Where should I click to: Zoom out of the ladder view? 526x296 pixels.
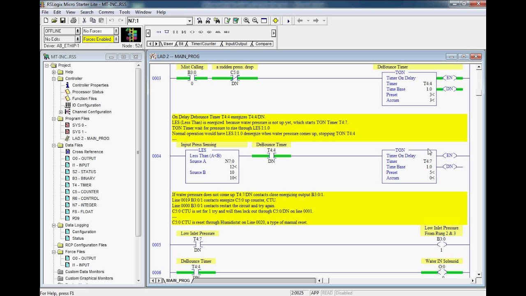(x=255, y=21)
